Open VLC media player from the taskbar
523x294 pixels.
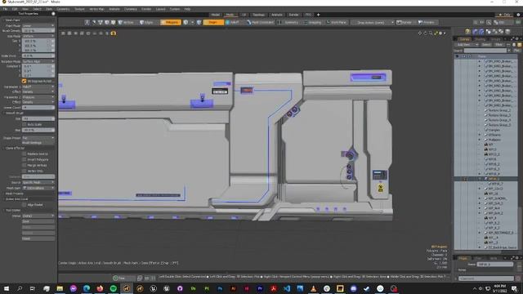click(313, 288)
